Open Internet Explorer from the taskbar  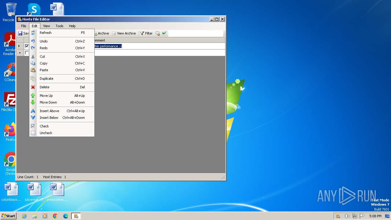click(24, 216)
